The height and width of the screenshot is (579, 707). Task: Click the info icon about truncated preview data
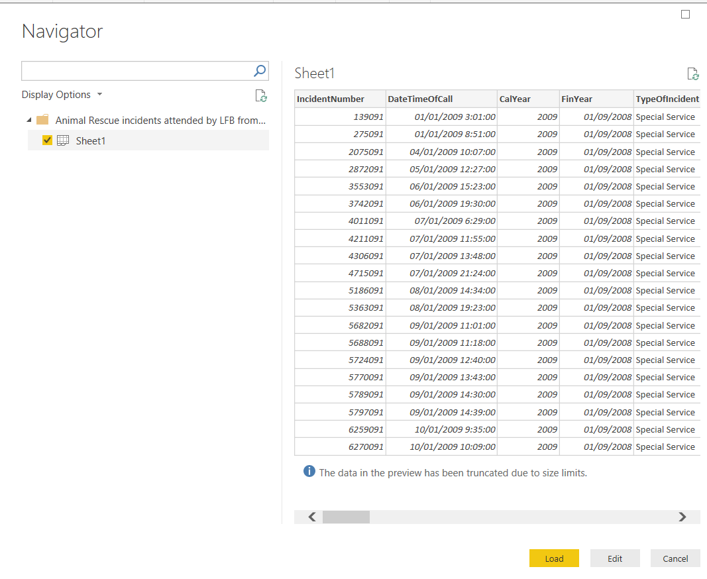tap(309, 471)
